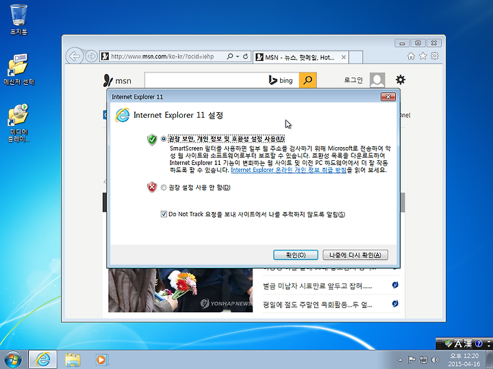Open Internet Explorer online privacy statement link
The image size is (493, 369).
click(x=289, y=170)
